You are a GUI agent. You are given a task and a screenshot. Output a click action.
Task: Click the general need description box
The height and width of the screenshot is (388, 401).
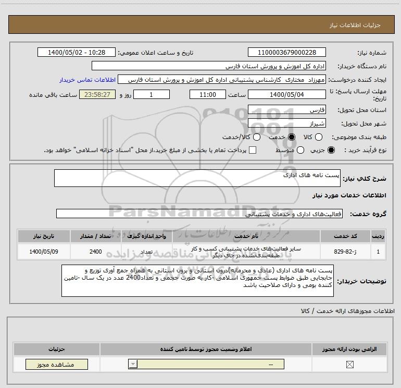tap(197, 178)
